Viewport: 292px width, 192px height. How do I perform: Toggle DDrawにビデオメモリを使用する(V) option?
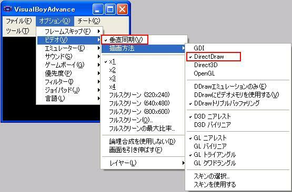point(238,95)
